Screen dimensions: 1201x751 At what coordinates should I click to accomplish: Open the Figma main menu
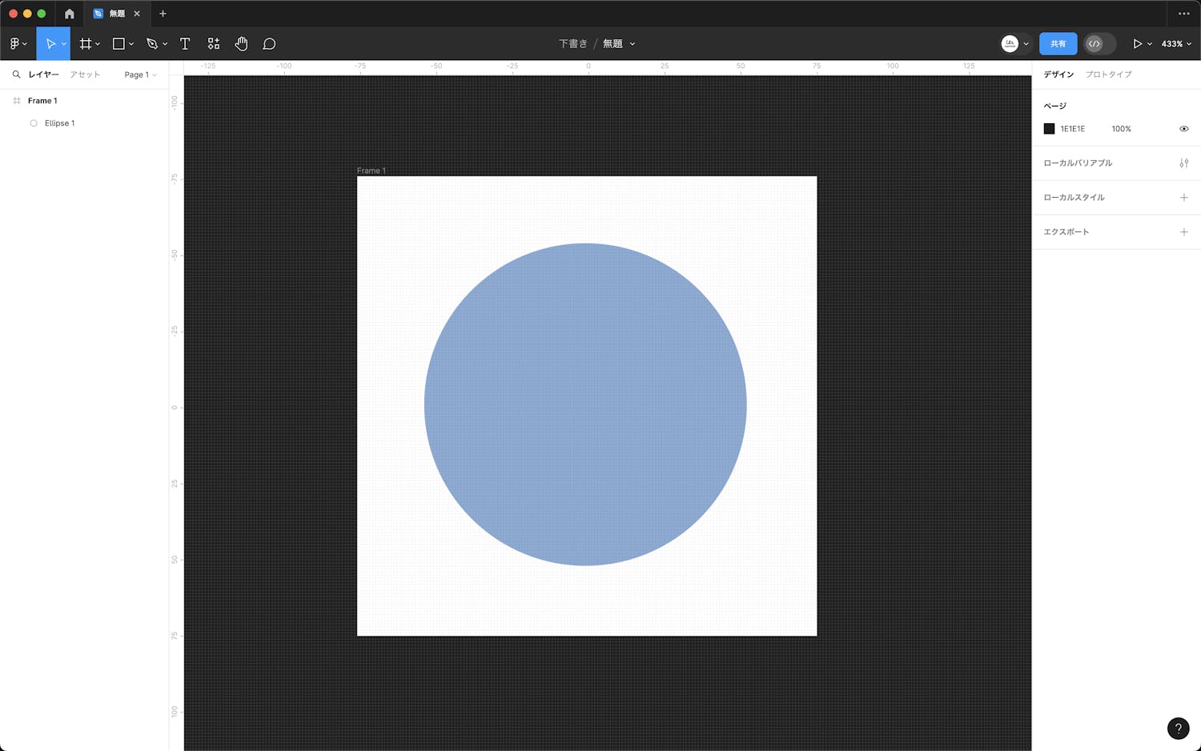(x=18, y=44)
